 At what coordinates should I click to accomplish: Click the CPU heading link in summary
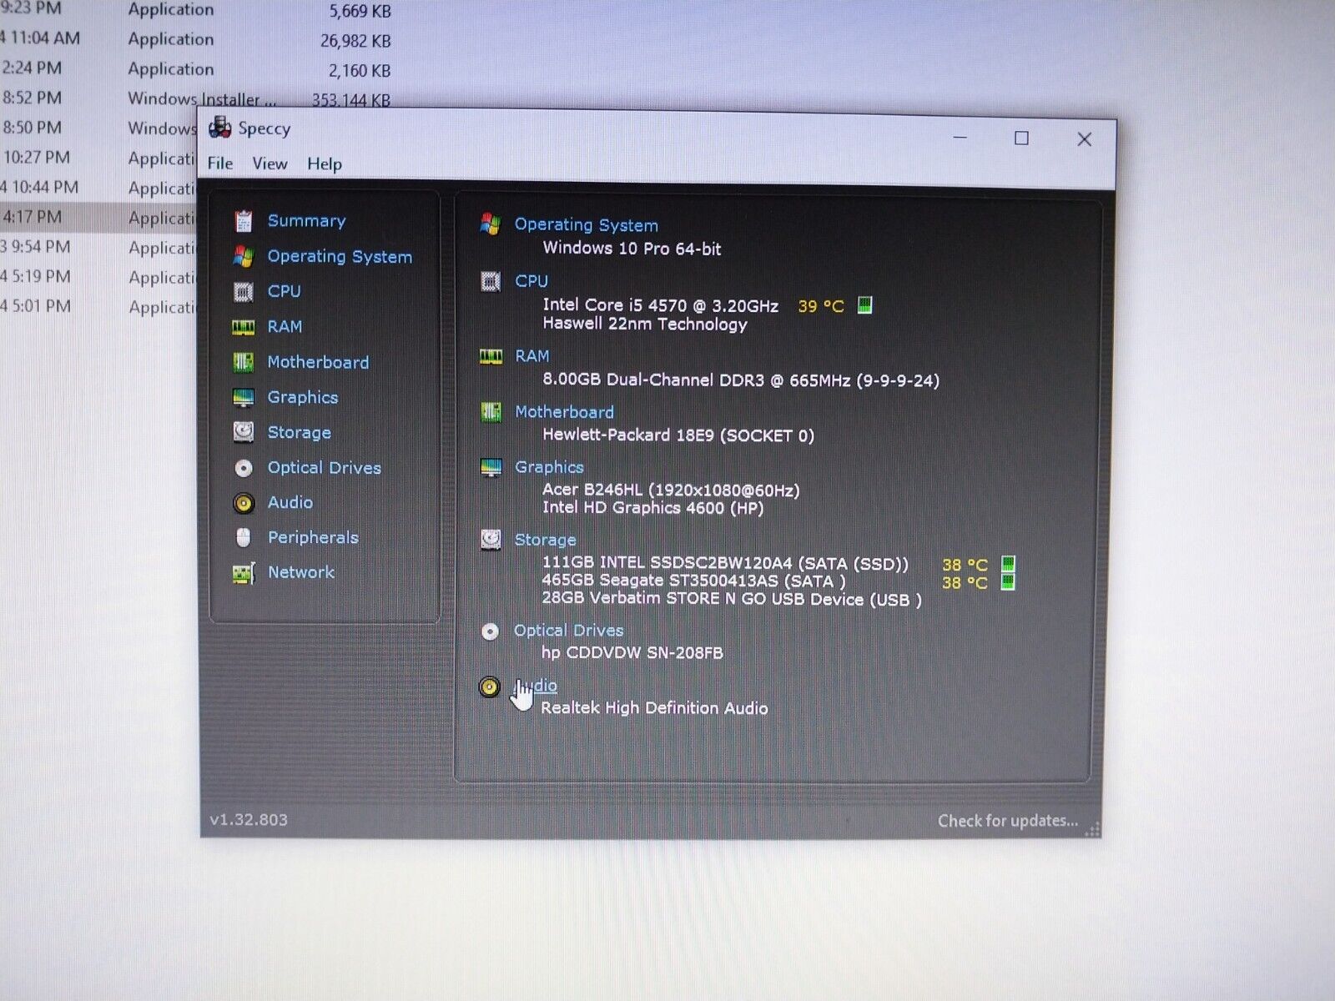(x=531, y=281)
